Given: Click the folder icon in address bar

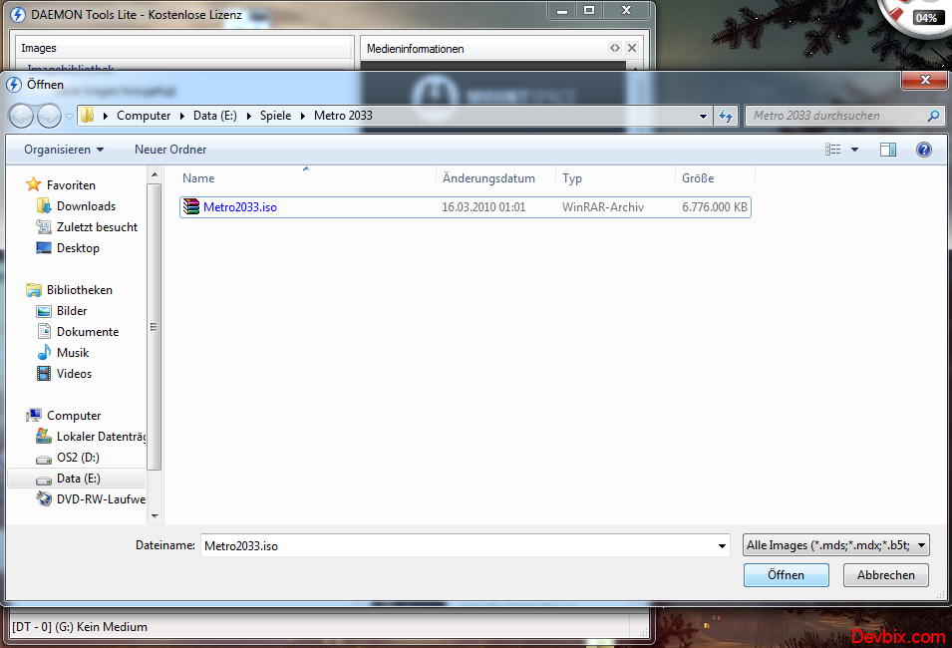Looking at the screenshot, I should (88, 115).
